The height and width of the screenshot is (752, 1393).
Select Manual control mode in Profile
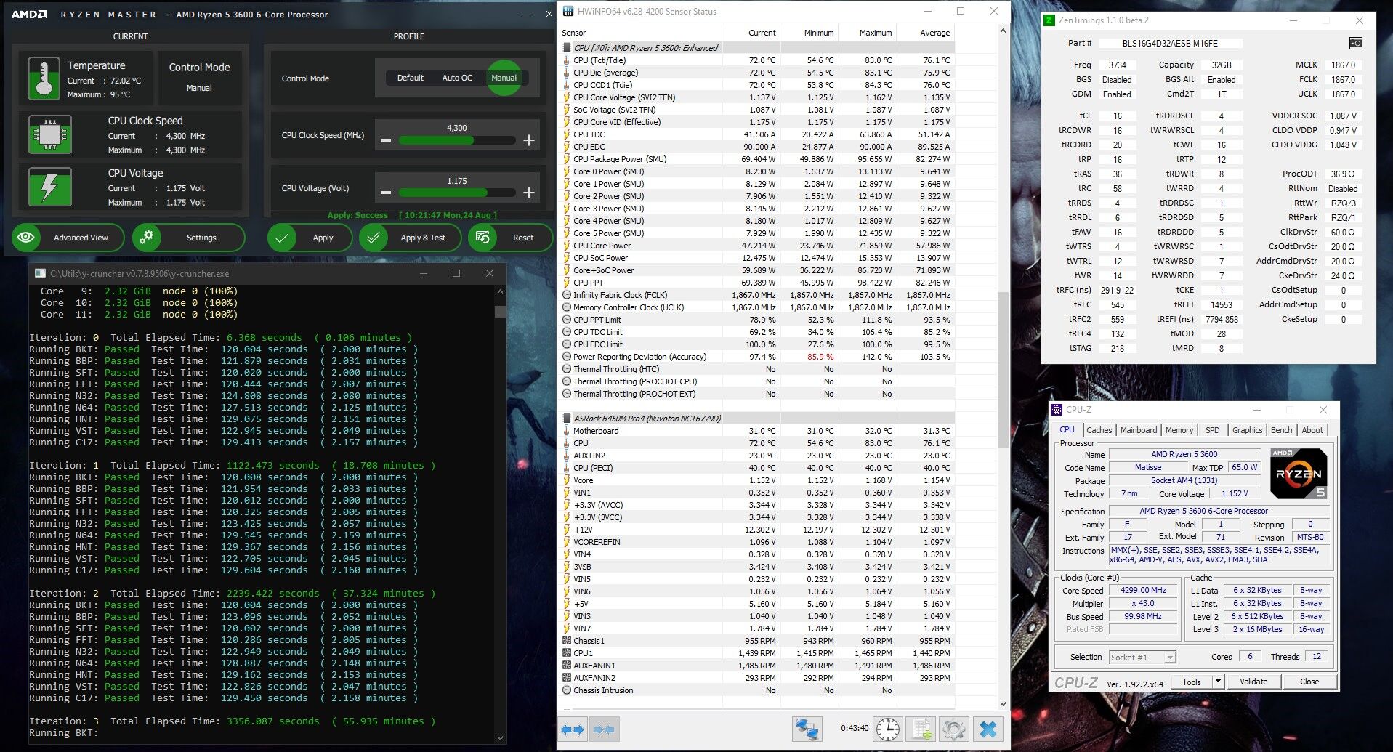coord(504,78)
